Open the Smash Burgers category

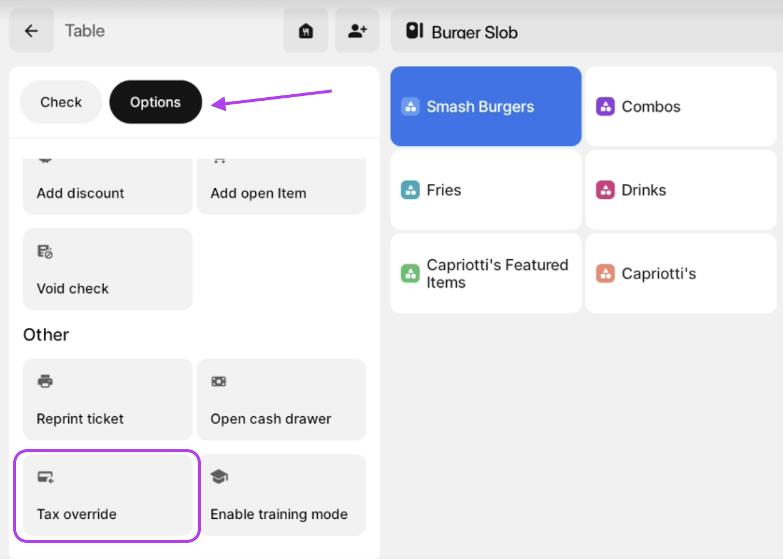coord(486,107)
